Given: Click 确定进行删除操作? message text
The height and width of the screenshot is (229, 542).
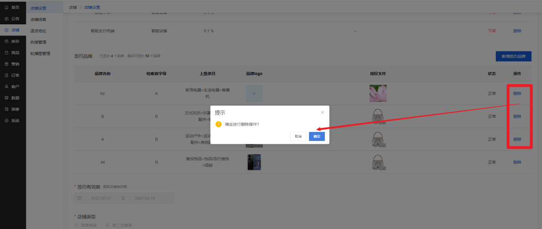Looking at the screenshot, I should click(x=242, y=124).
